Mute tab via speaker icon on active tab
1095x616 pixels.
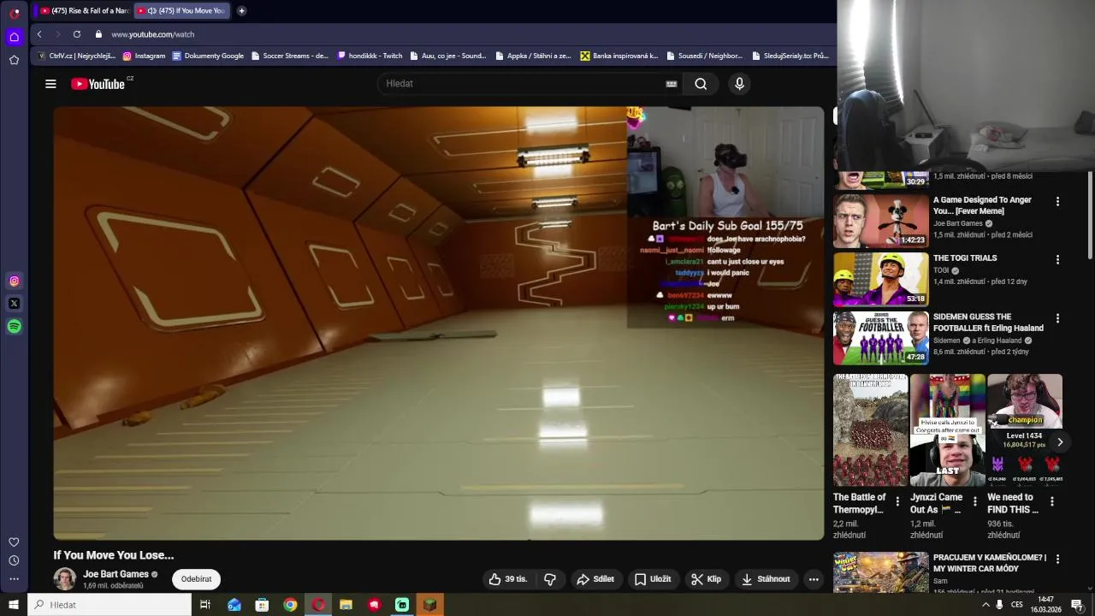tap(151, 11)
